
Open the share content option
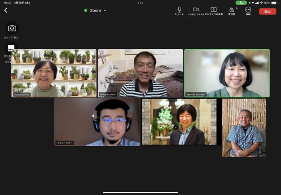pos(214,10)
